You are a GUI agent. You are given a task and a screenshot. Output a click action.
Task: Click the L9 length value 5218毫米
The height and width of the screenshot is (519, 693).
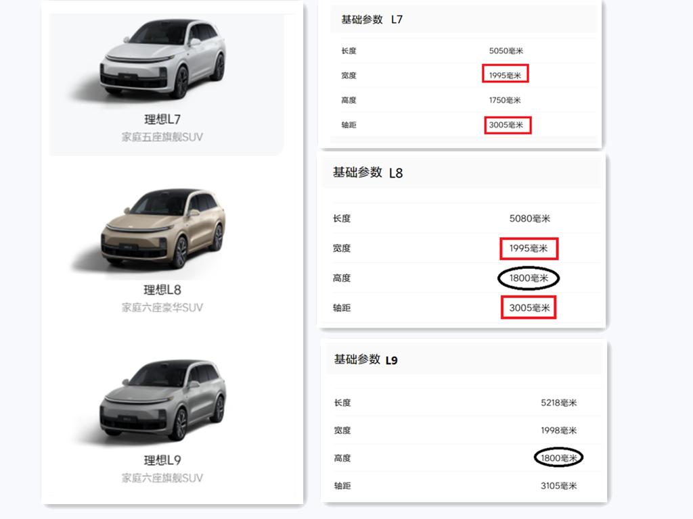click(x=558, y=403)
